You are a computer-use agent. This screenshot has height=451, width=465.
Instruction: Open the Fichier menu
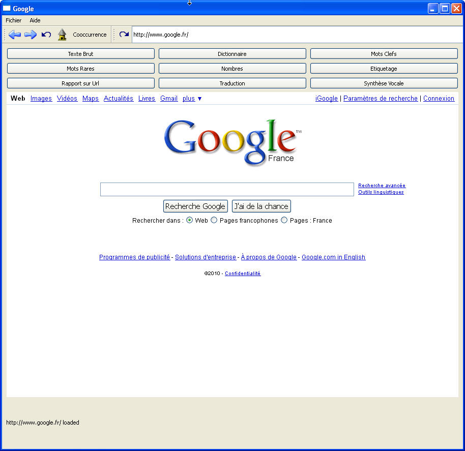(14, 20)
